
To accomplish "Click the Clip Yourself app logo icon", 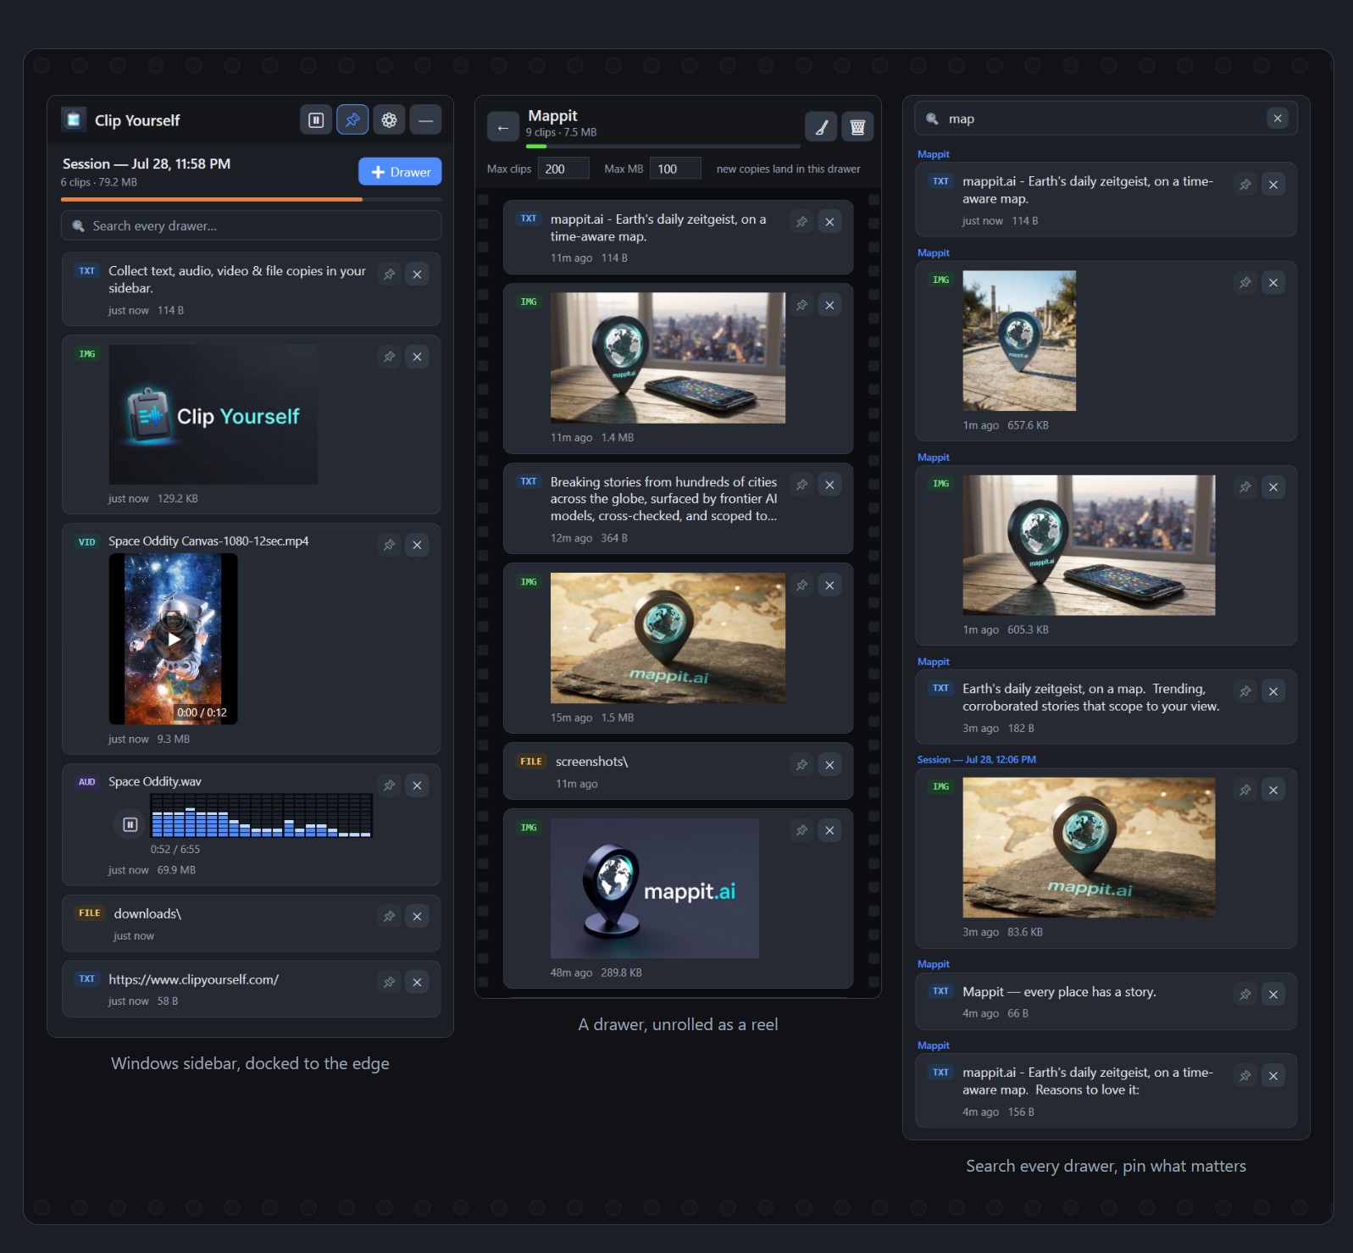I will pyautogui.click(x=74, y=120).
